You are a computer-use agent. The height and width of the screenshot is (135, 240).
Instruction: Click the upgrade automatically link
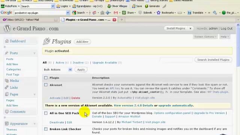pos(175,105)
